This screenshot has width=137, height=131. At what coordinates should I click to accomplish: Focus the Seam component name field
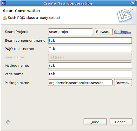90,41
